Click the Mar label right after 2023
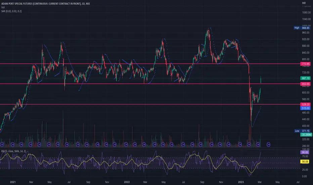This screenshot has height=185, width=313. (260, 182)
